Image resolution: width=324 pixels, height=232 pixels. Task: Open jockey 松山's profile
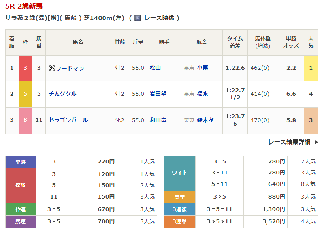155,68
